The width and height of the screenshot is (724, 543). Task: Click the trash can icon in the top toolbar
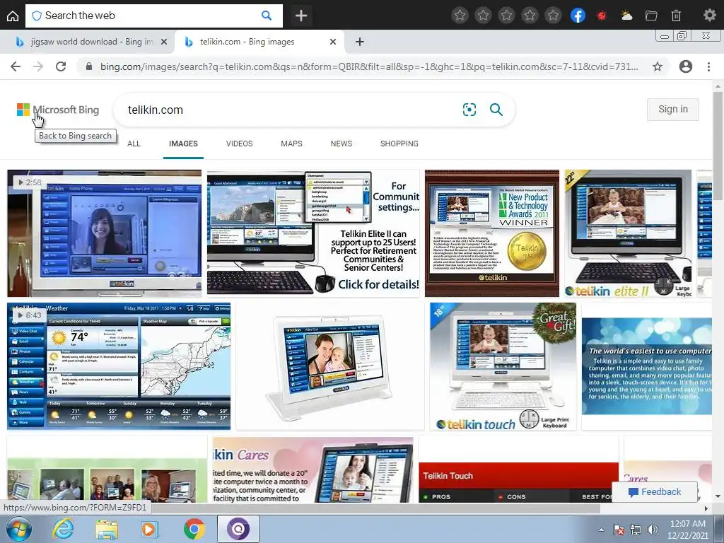coord(676,16)
